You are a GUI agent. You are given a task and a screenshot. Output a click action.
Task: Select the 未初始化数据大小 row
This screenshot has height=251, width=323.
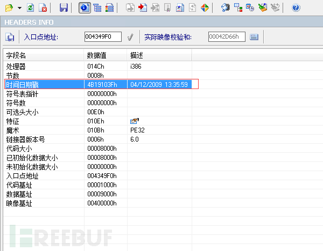(97, 167)
